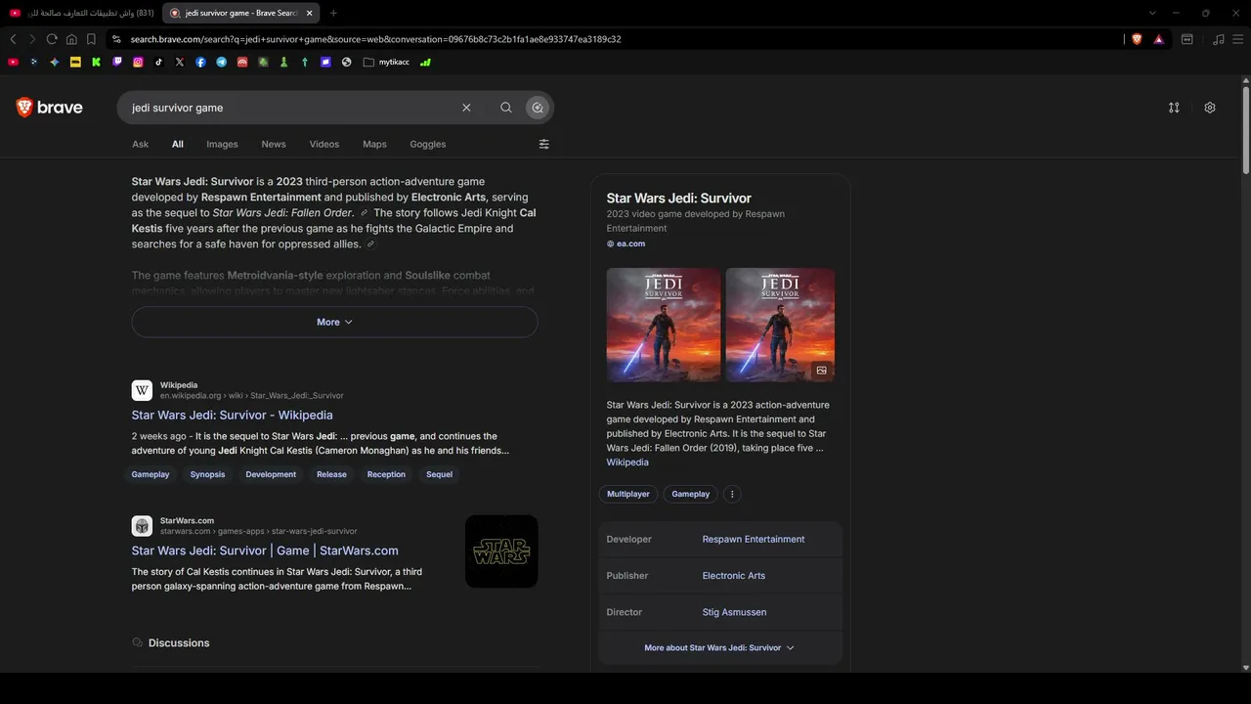Screen dimensions: 1251x704
Task: Click the address bar URL
Action: click(375, 39)
